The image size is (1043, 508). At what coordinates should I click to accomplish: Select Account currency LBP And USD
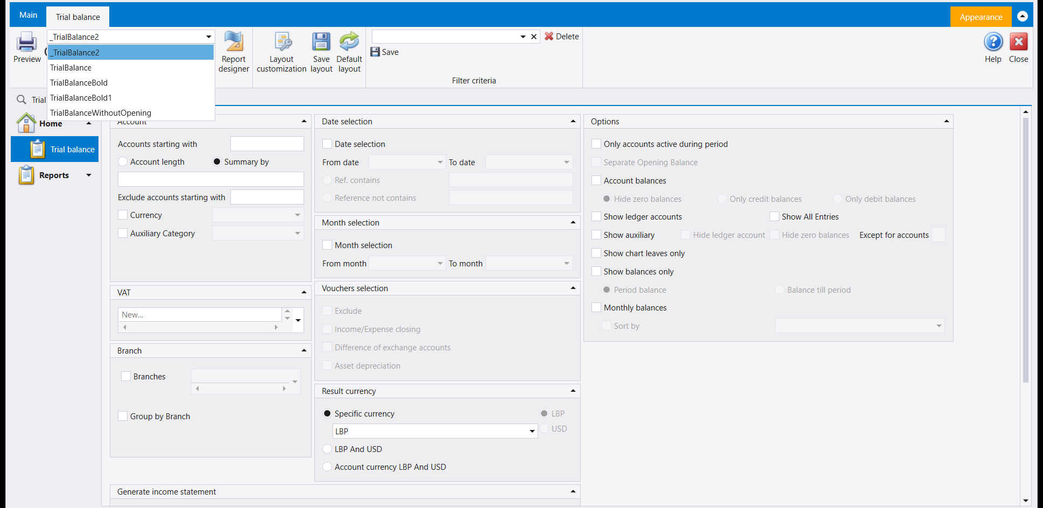pos(327,467)
